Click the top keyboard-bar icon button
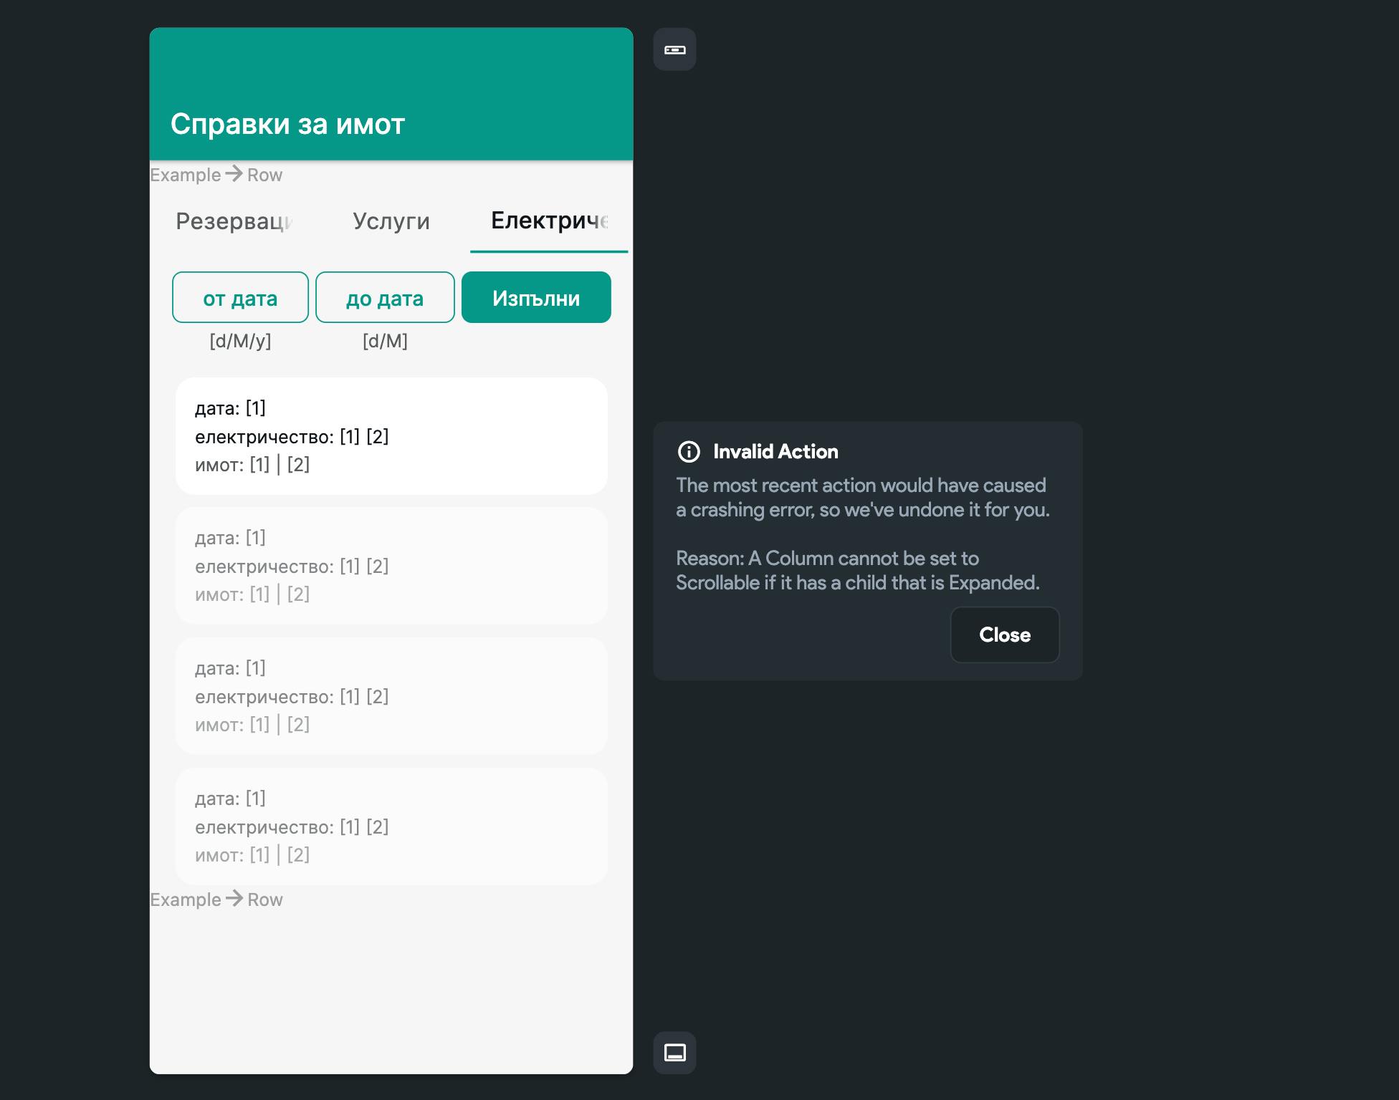 pos(674,49)
